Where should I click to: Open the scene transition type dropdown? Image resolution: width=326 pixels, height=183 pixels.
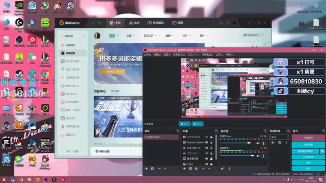pos(279,137)
